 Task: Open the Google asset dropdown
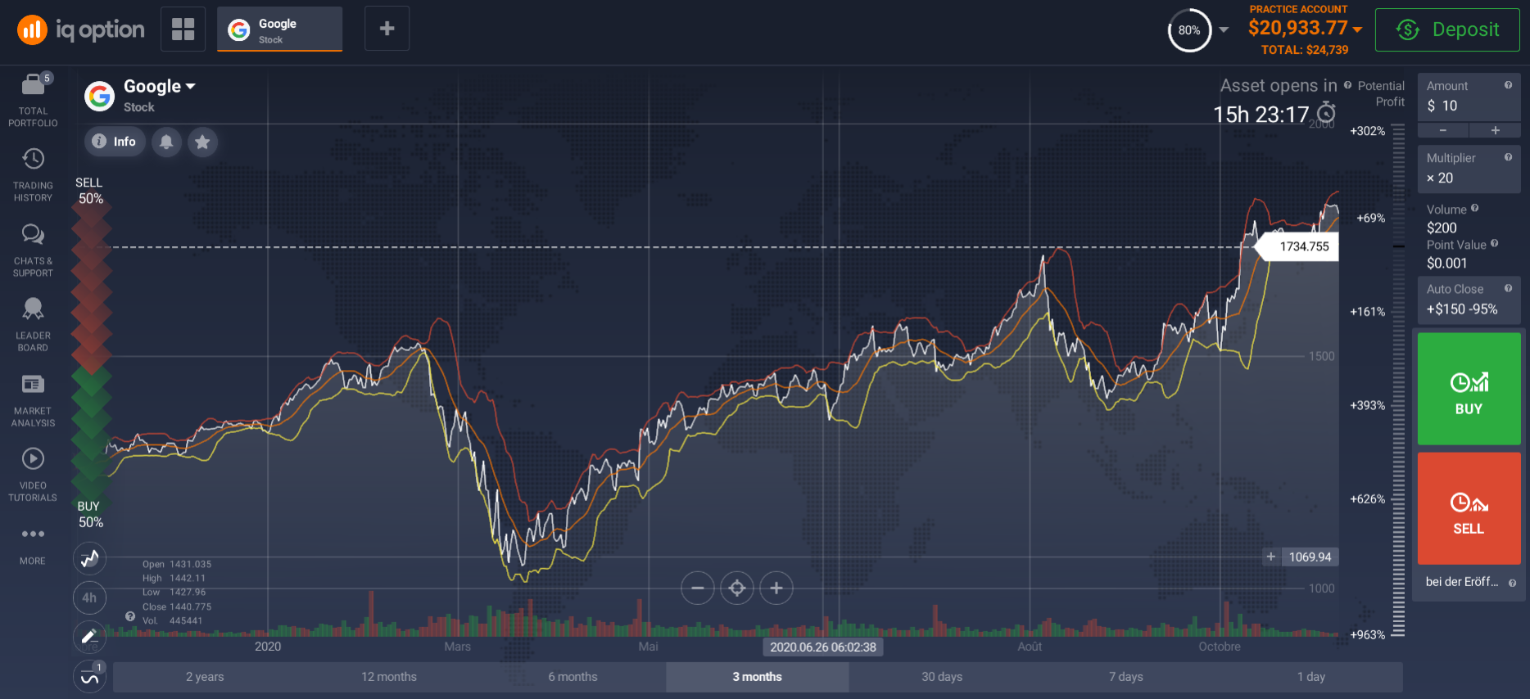160,86
